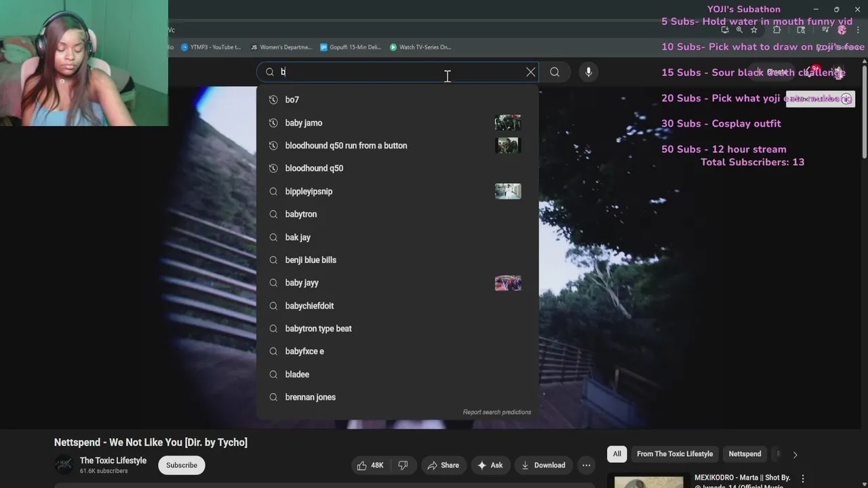This screenshot has width=868, height=488.
Task: Click 'Report search predictions' link
Action: point(497,412)
